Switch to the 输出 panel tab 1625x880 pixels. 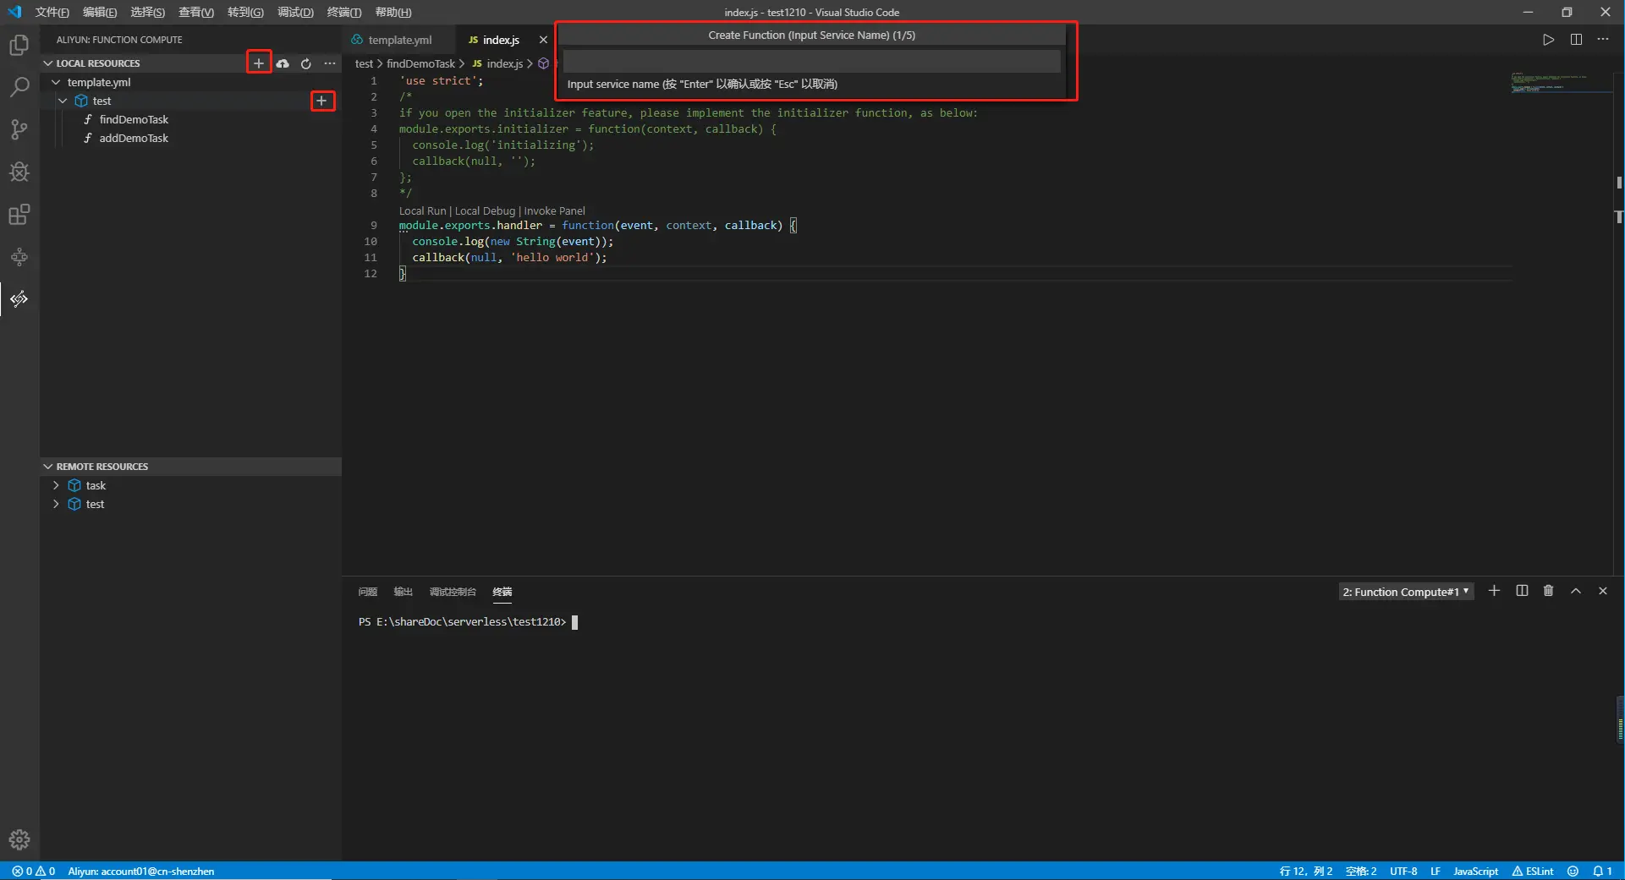pyautogui.click(x=404, y=592)
